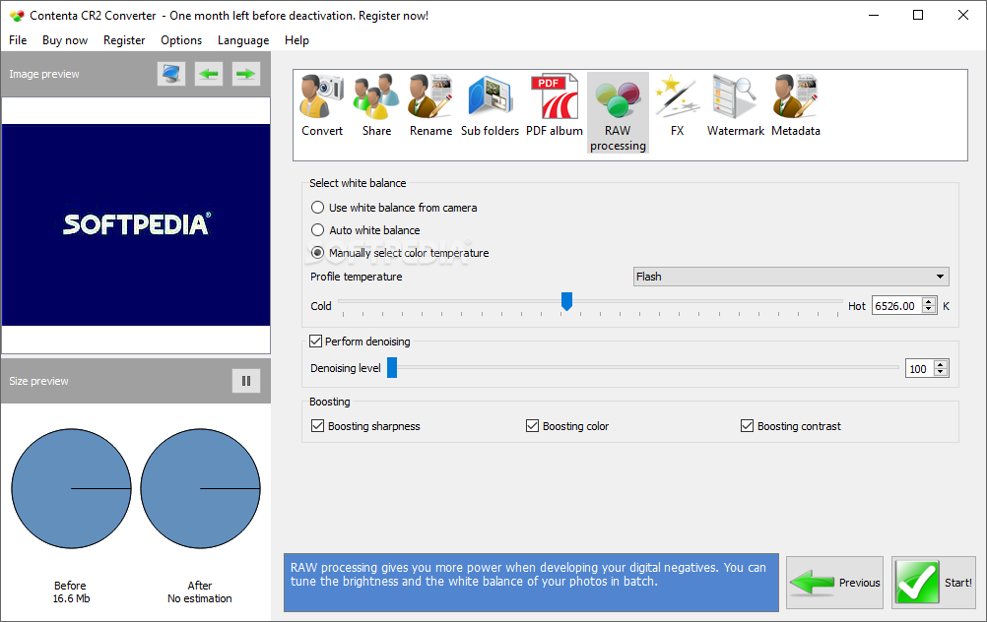Open the Language menu
Image resolution: width=987 pixels, height=622 pixels.
tap(243, 40)
